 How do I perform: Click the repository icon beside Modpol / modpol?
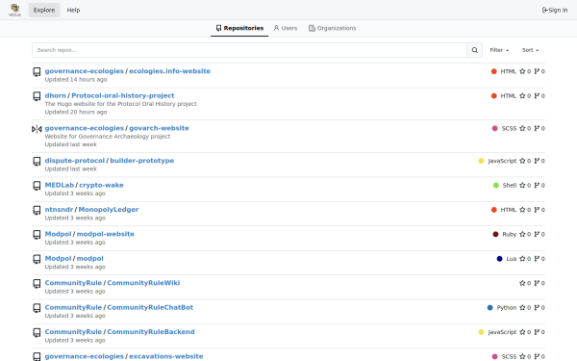pos(37,259)
